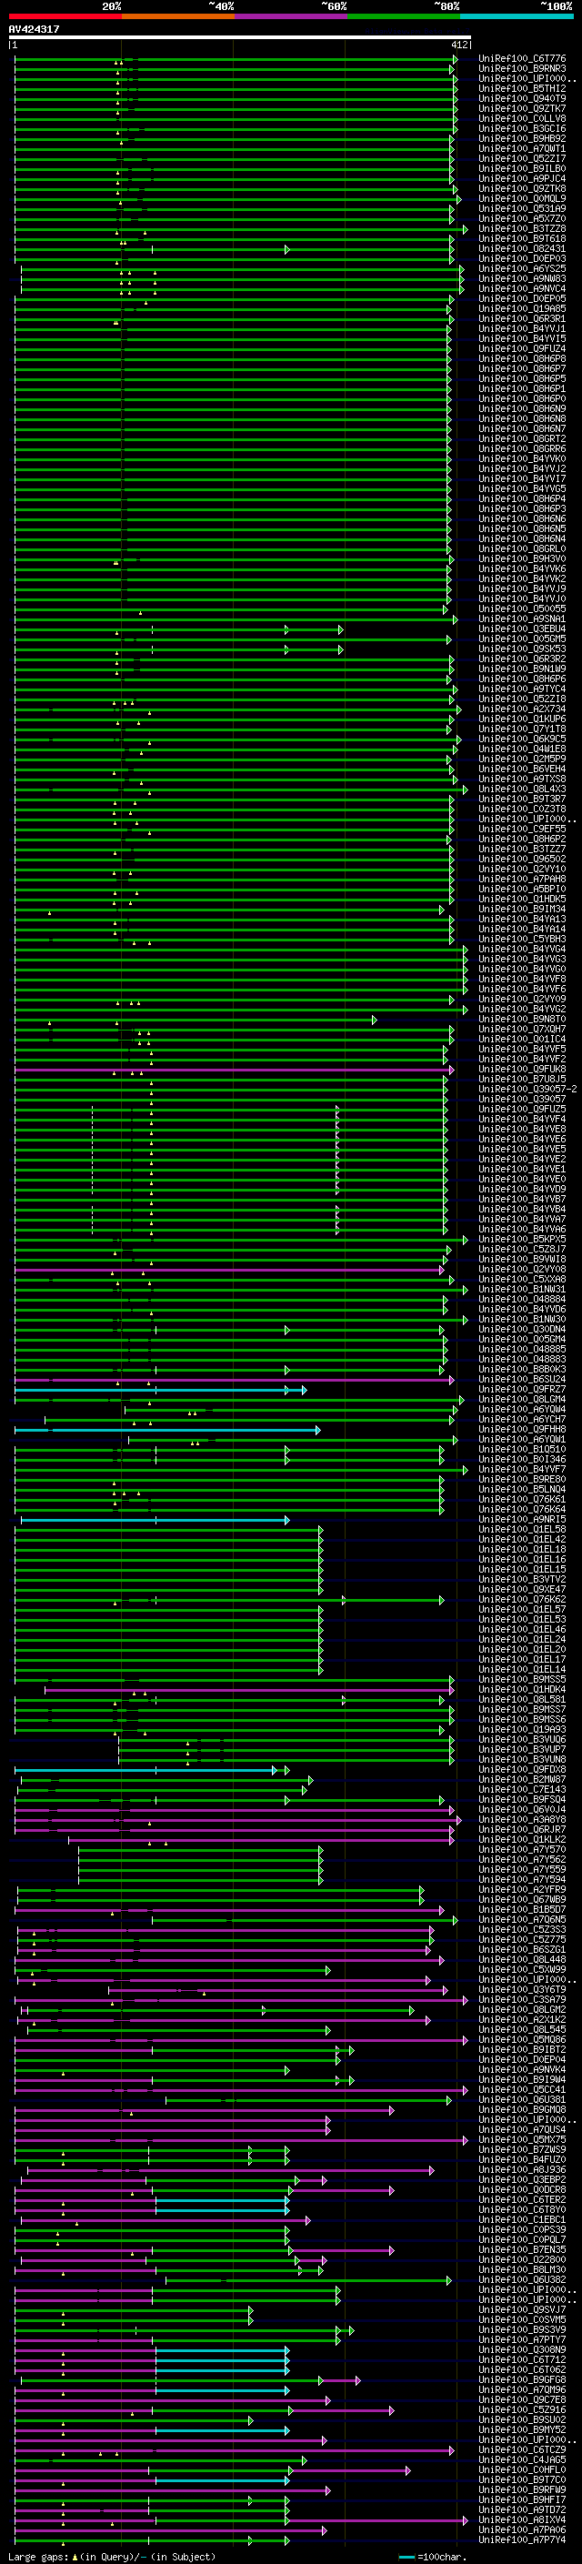Select hit label UniRef100_B1NW31
The image size is (582, 2564).
click(521, 1289)
